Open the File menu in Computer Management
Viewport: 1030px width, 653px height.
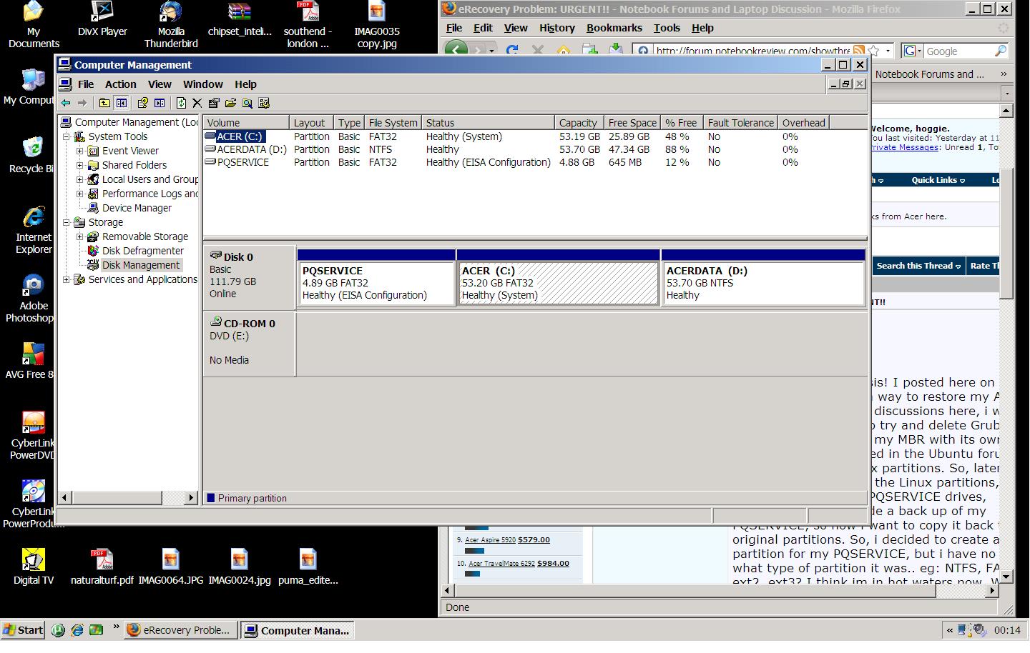click(x=86, y=84)
